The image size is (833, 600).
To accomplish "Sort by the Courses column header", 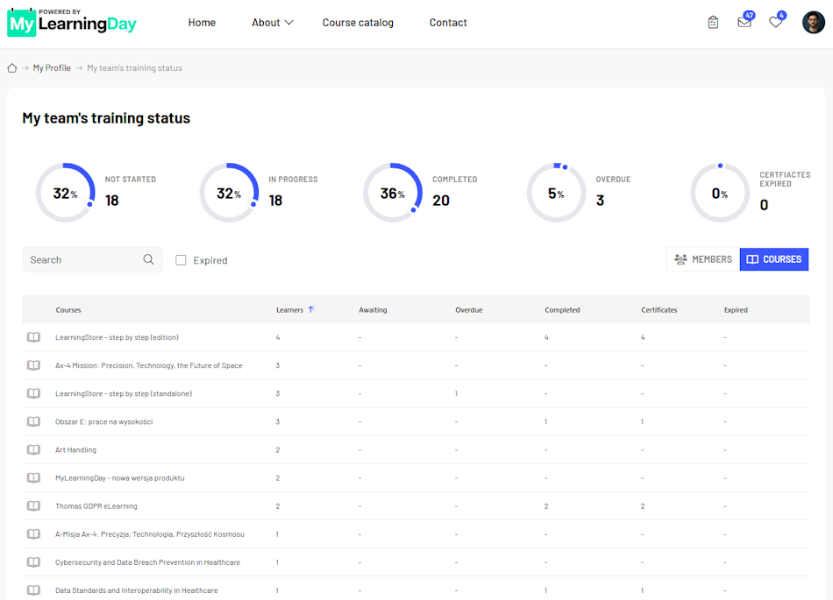I will (68, 310).
